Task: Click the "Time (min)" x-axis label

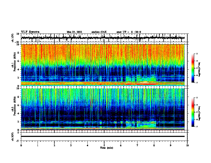Action: pyautogui.click(x=107, y=148)
